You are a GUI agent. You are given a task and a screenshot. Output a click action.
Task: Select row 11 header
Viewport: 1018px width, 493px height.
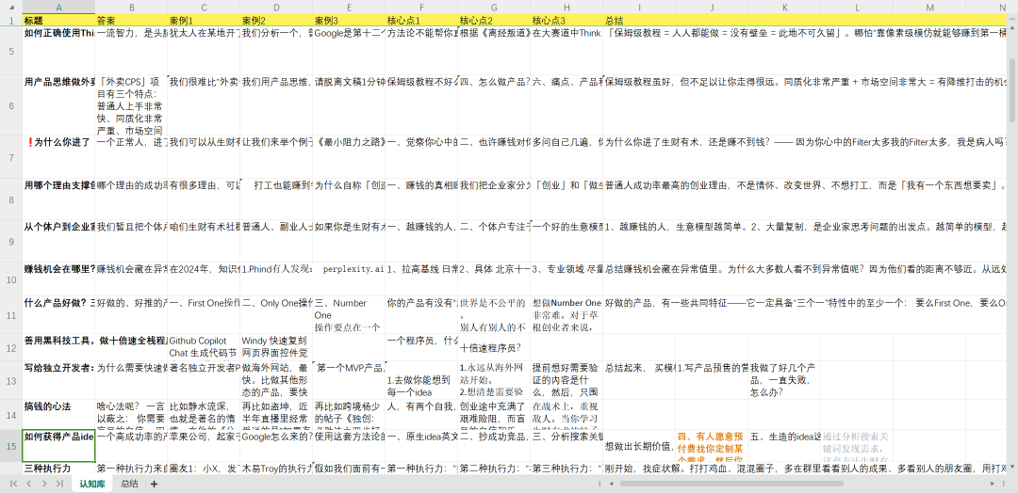click(11, 315)
